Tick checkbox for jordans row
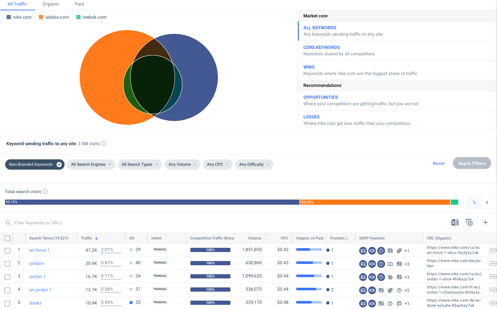Viewport: 497px width, 309px height. click(7, 264)
